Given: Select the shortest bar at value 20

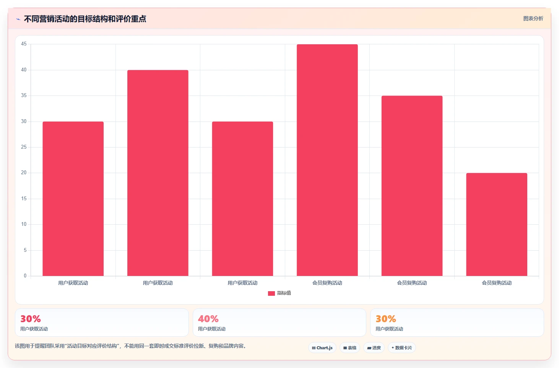Looking at the screenshot, I should [497, 224].
